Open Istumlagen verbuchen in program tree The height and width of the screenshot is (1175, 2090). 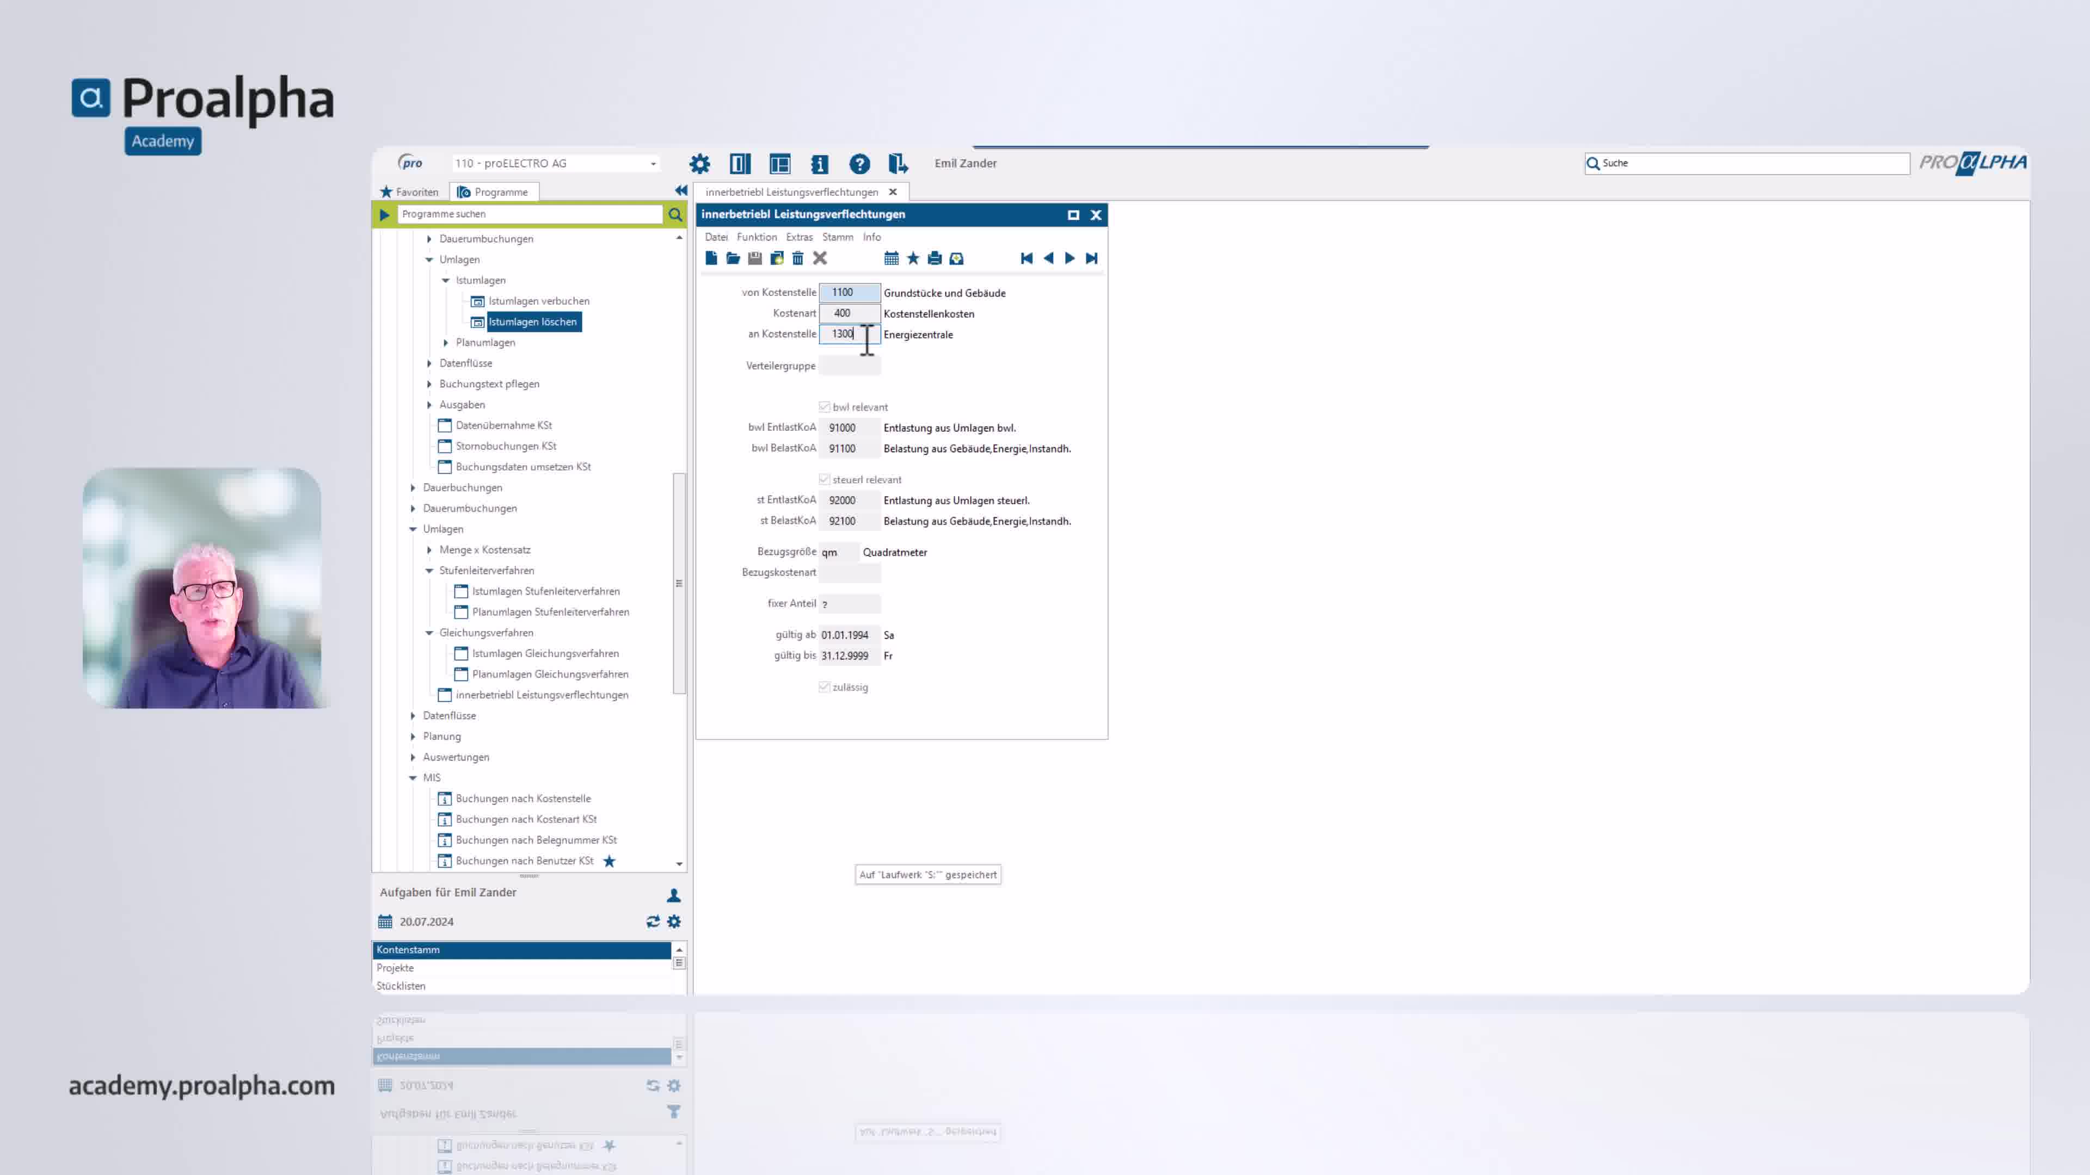539,301
